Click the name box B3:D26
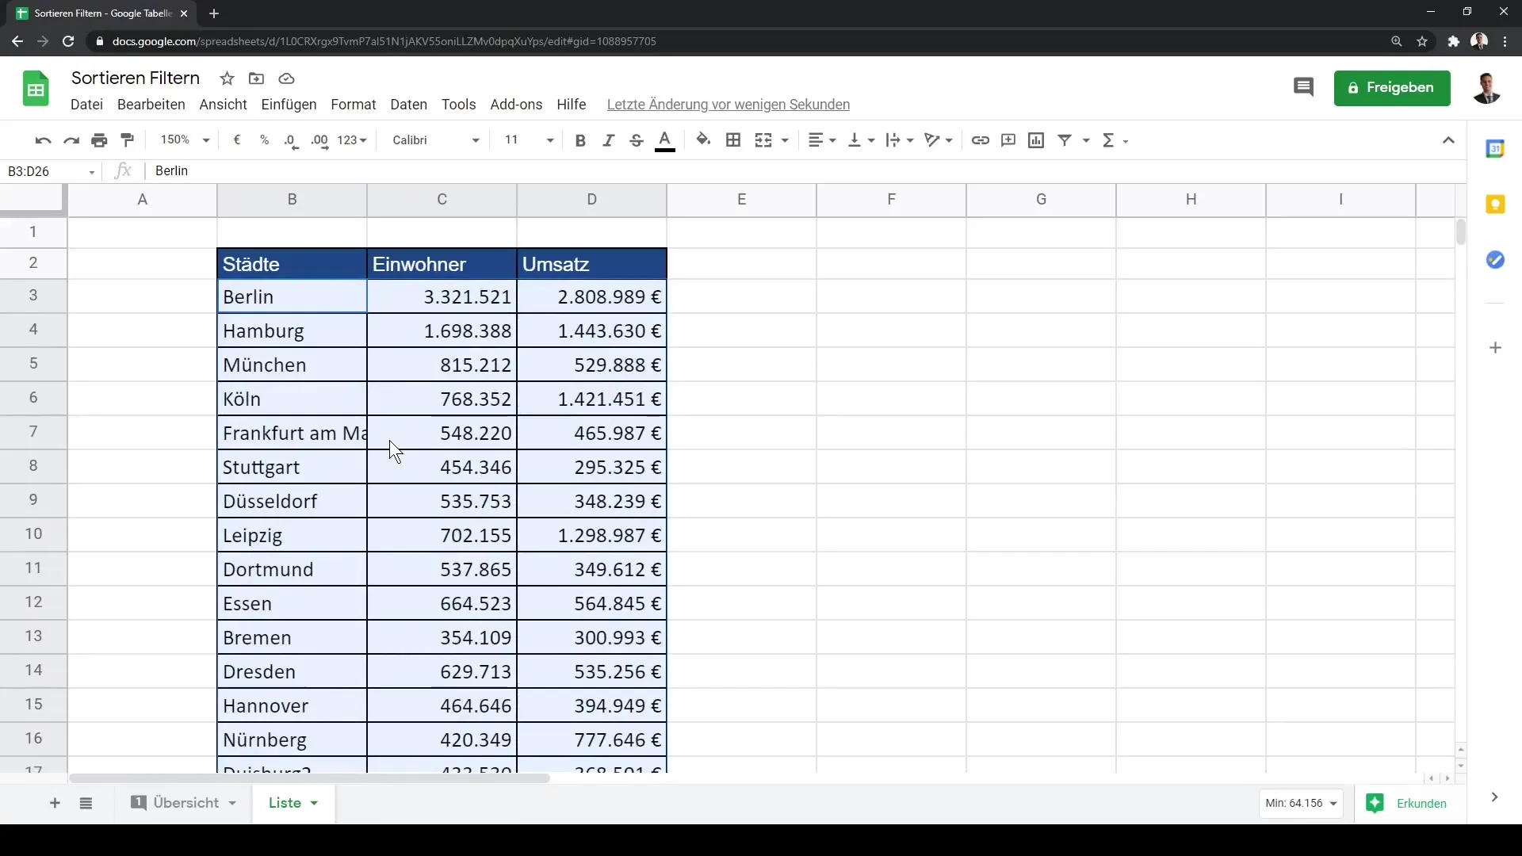The height and width of the screenshot is (856, 1522). pyautogui.click(x=51, y=171)
